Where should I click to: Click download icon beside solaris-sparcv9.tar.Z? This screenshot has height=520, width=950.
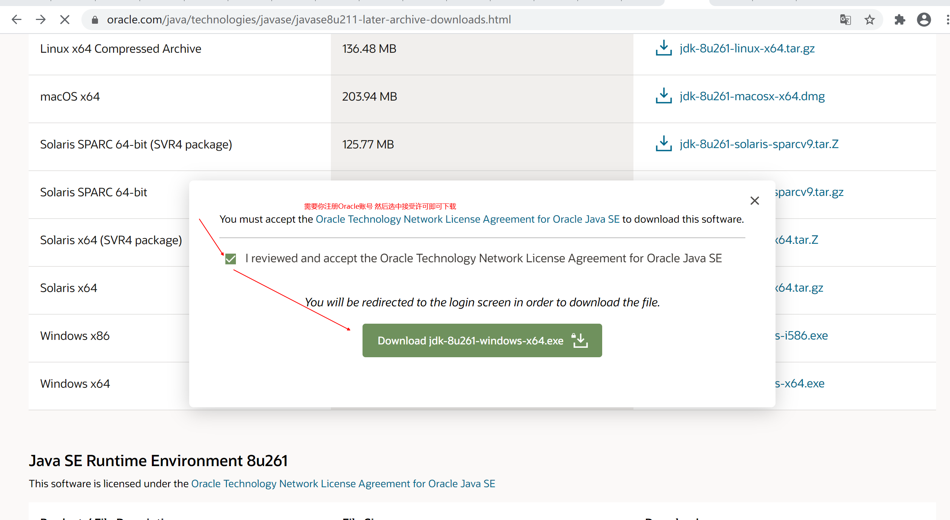(664, 144)
